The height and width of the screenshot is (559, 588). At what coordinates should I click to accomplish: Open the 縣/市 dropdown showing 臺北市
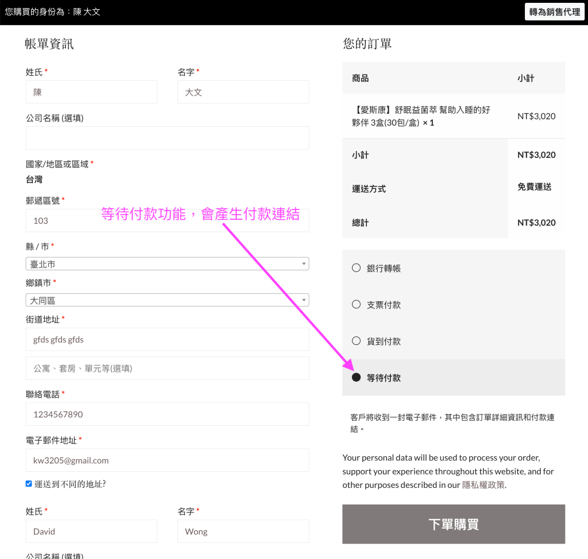[167, 264]
